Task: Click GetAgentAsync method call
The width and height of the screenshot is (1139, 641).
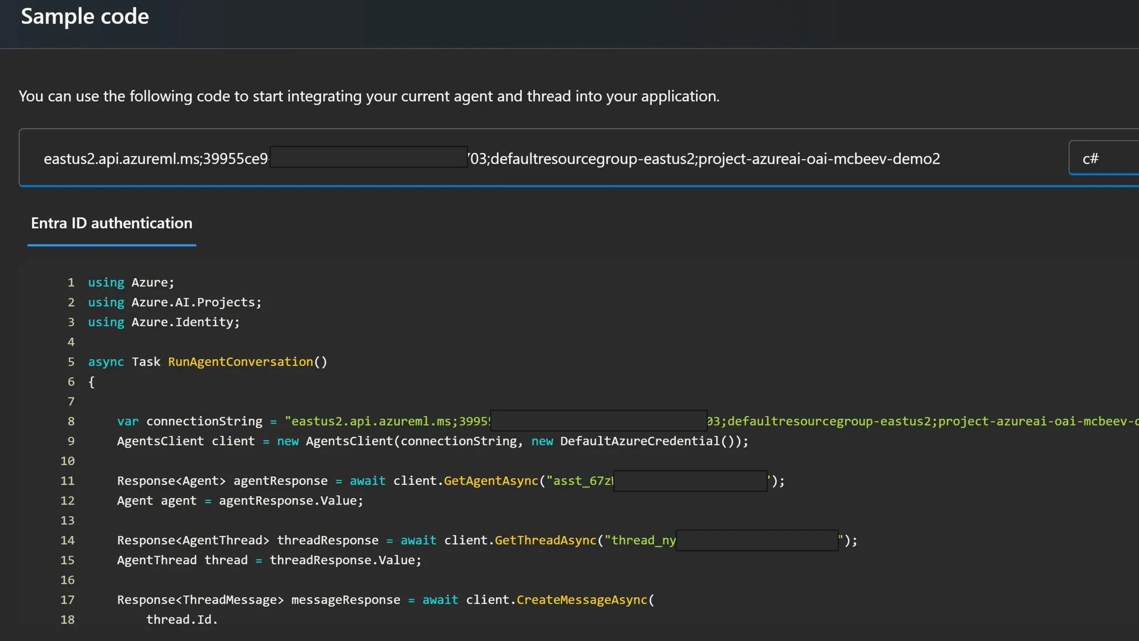Action: (491, 481)
